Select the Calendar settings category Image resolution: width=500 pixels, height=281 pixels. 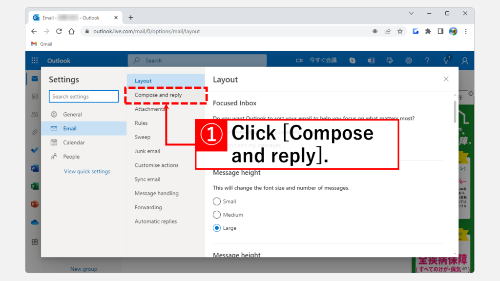pos(84,142)
